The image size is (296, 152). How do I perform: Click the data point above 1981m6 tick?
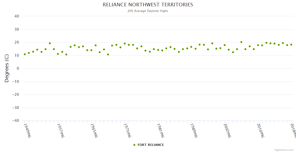click(158, 50)
